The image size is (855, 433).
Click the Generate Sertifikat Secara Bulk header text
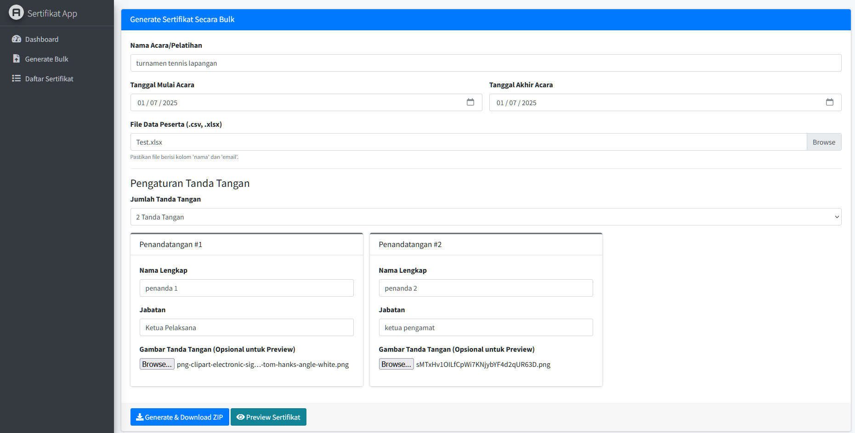(182, 19)
